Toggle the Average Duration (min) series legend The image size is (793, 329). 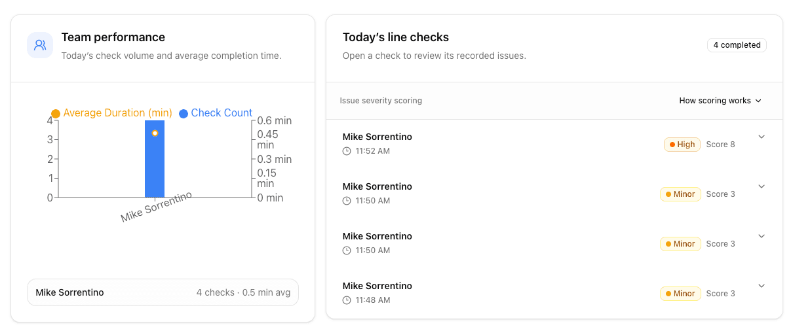point(111,113)
